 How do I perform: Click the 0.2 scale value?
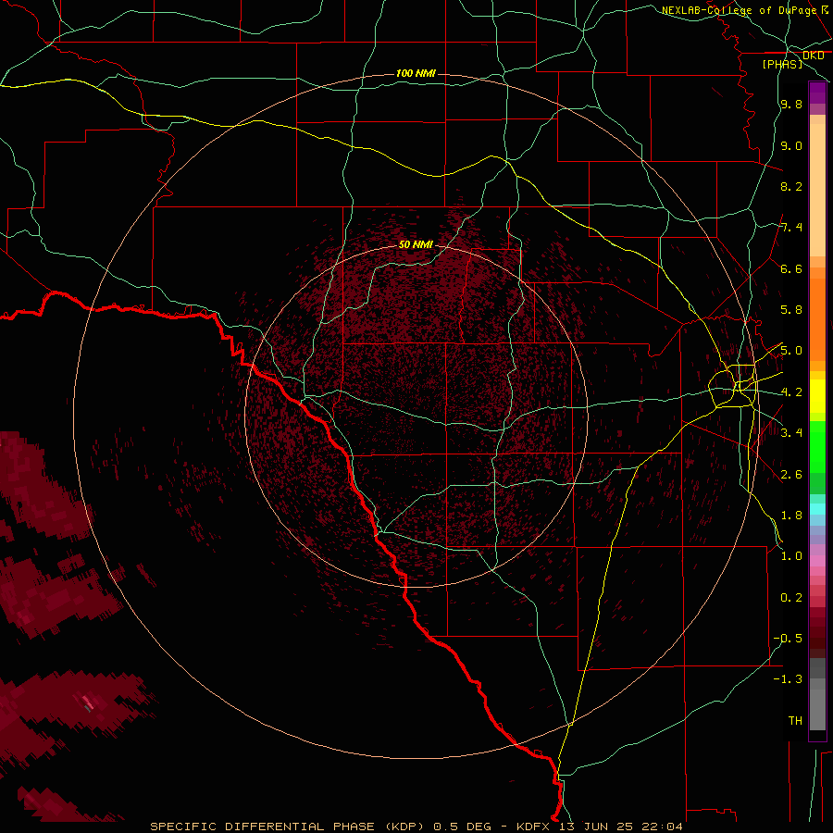point(791,598)
